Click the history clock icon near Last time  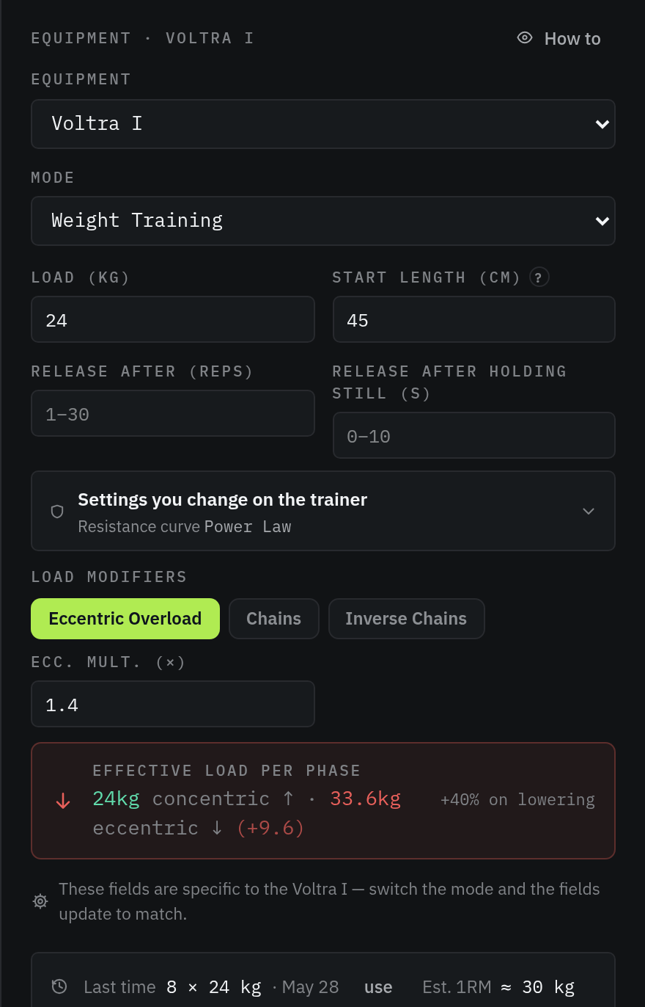[59, 986]
